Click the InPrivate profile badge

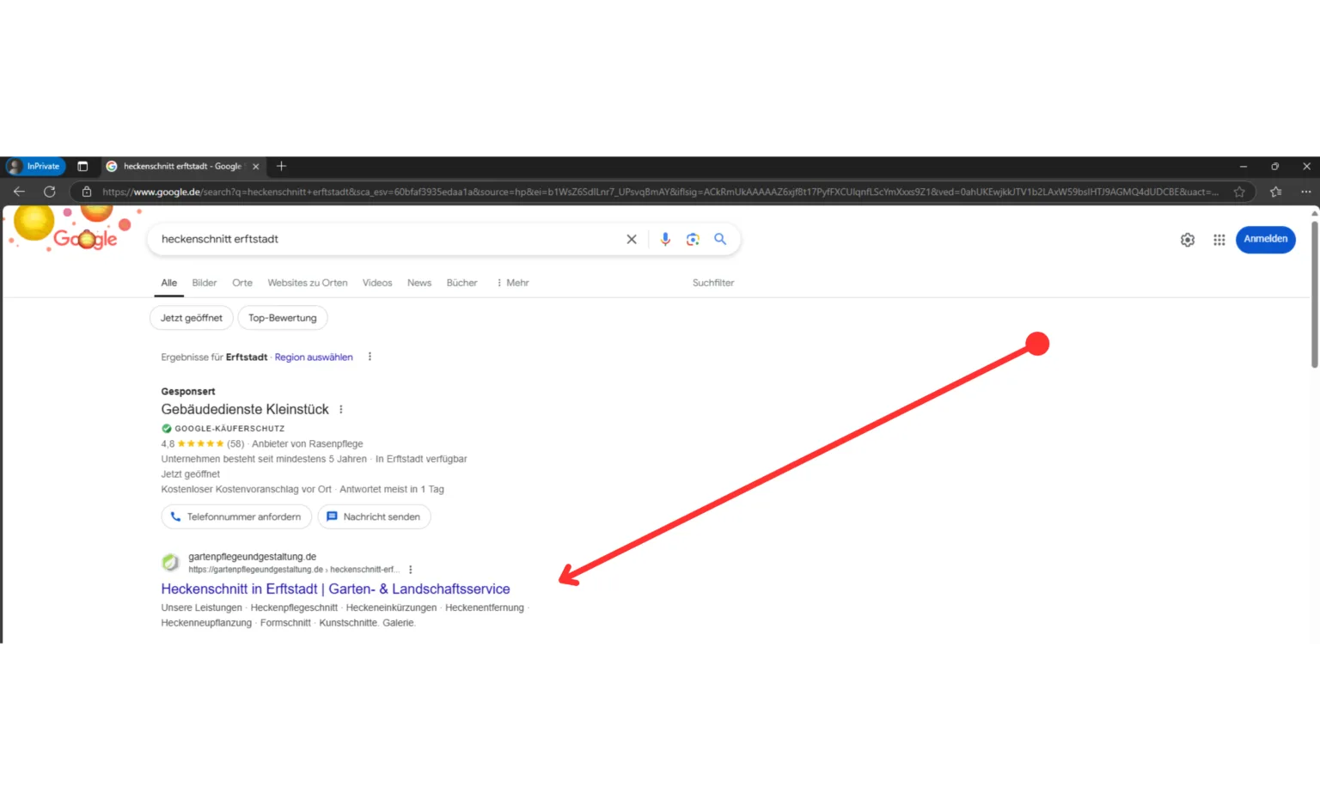pos(35,166)
